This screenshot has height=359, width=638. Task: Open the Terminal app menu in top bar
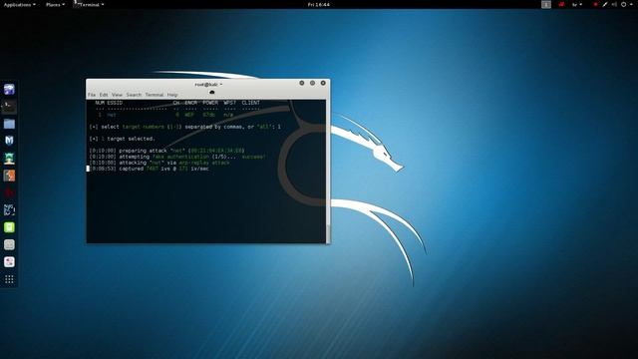point(89,4)
